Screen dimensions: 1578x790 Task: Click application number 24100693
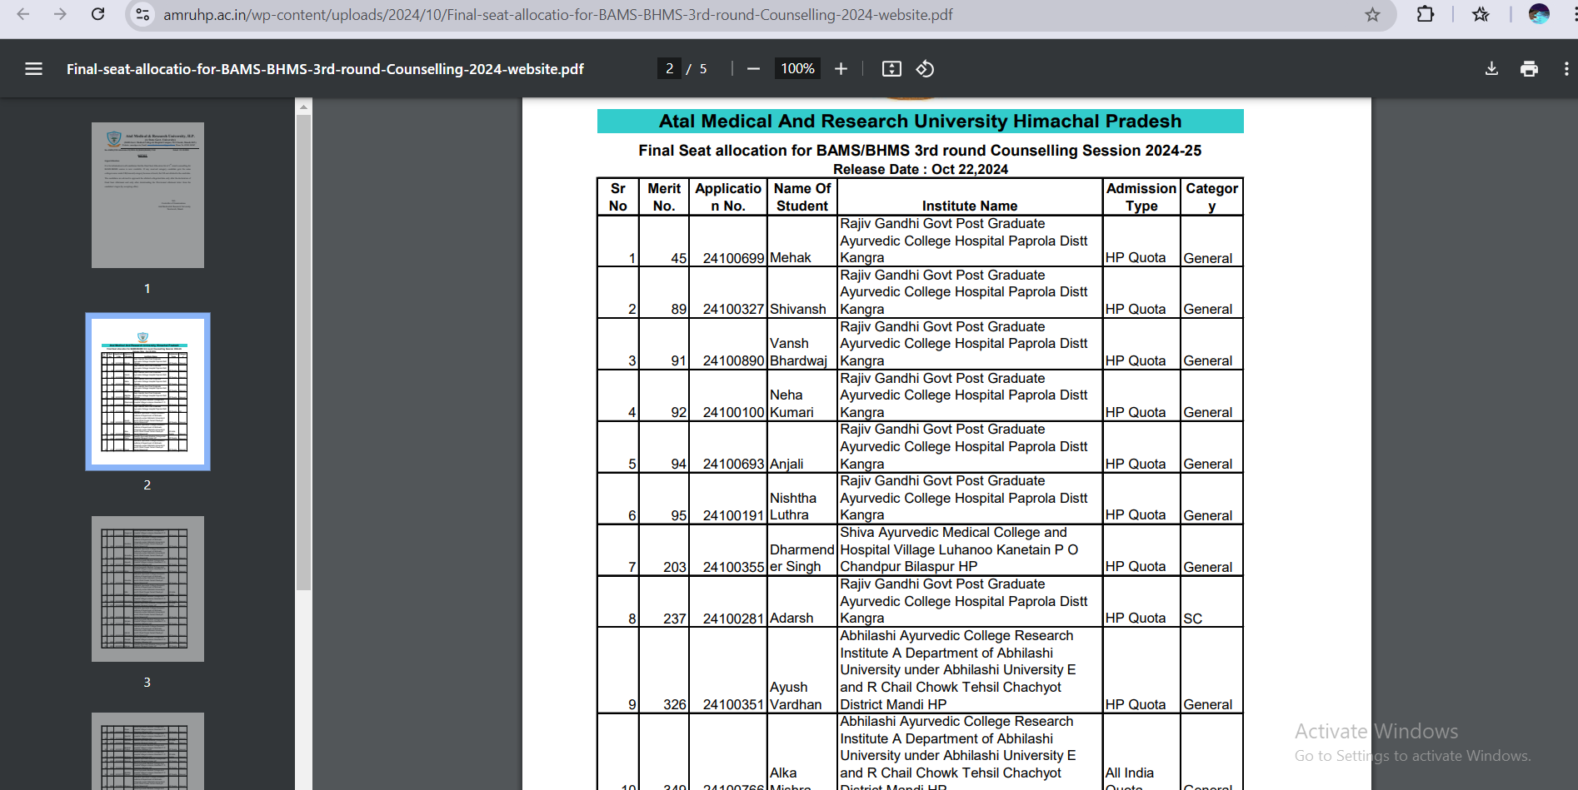[733, 465]
